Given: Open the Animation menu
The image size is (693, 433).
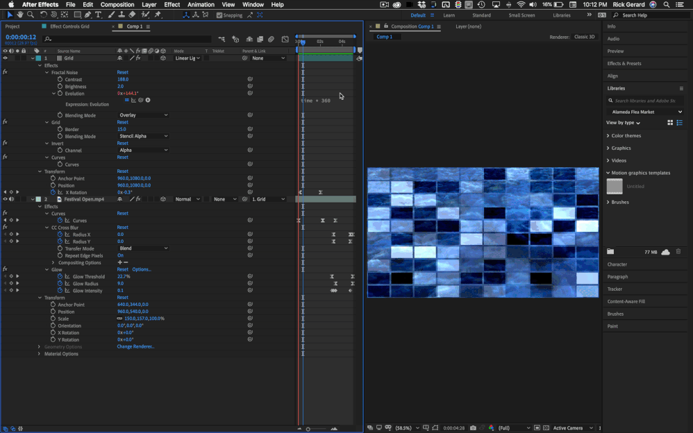Looking at the screenshot, I should coord(201,4).
